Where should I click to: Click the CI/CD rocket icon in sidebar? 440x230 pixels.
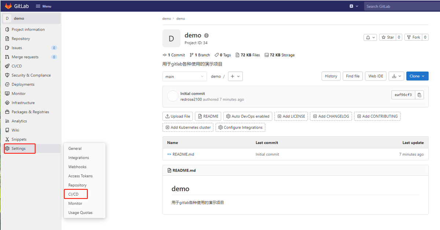(7, 66)
